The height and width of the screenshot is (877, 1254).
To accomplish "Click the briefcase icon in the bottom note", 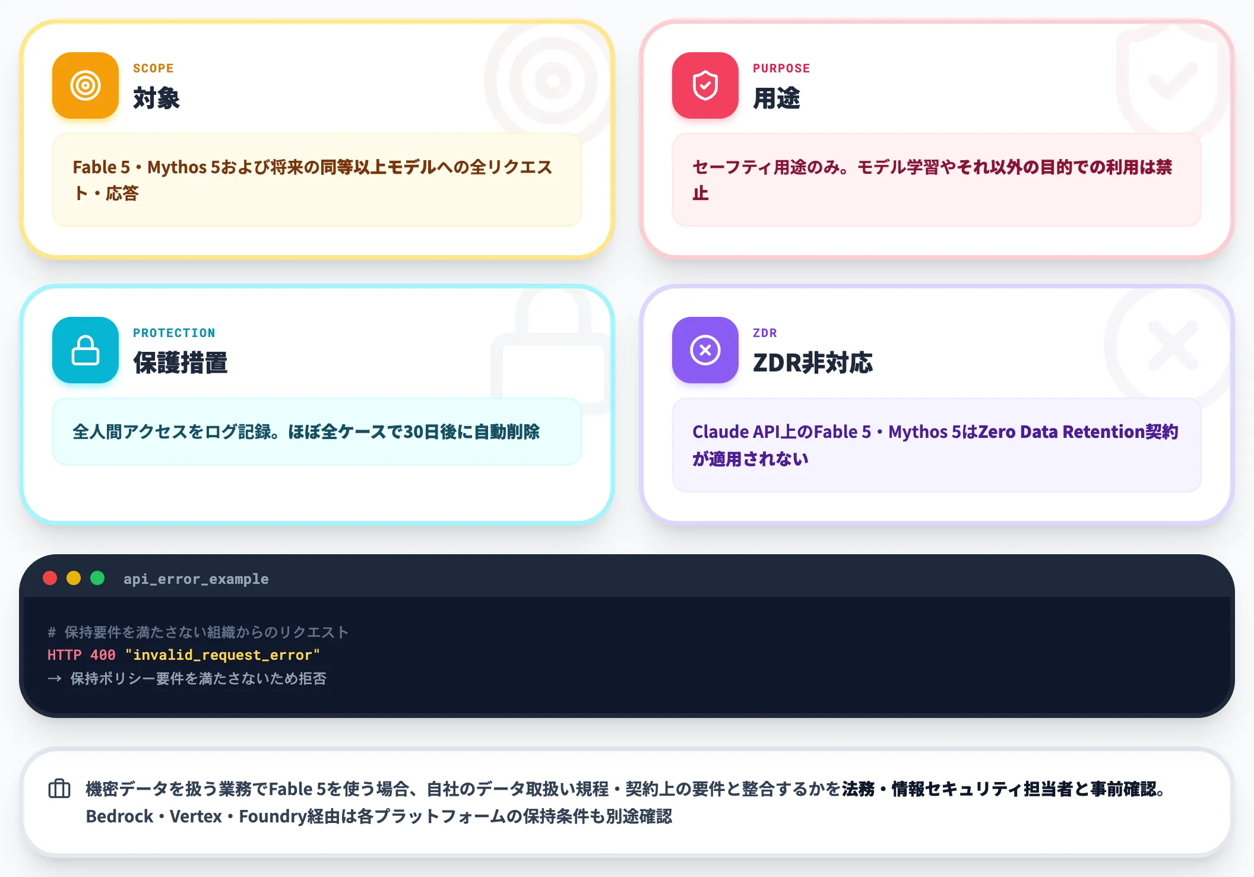I will (59, 789).
